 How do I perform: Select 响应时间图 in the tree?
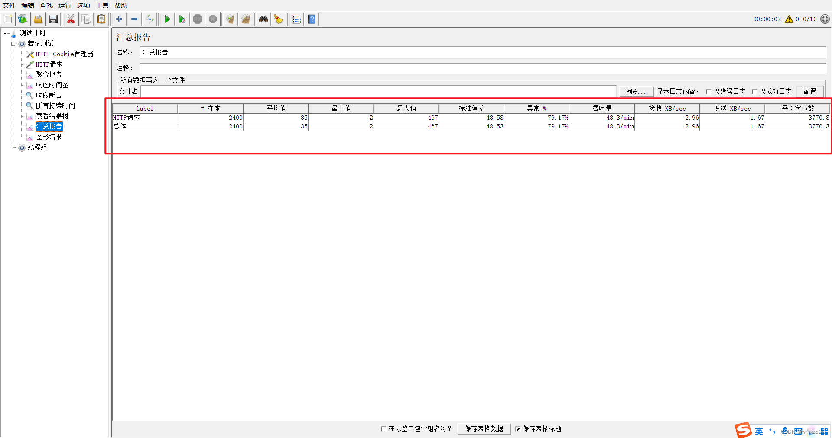point(52,85)
